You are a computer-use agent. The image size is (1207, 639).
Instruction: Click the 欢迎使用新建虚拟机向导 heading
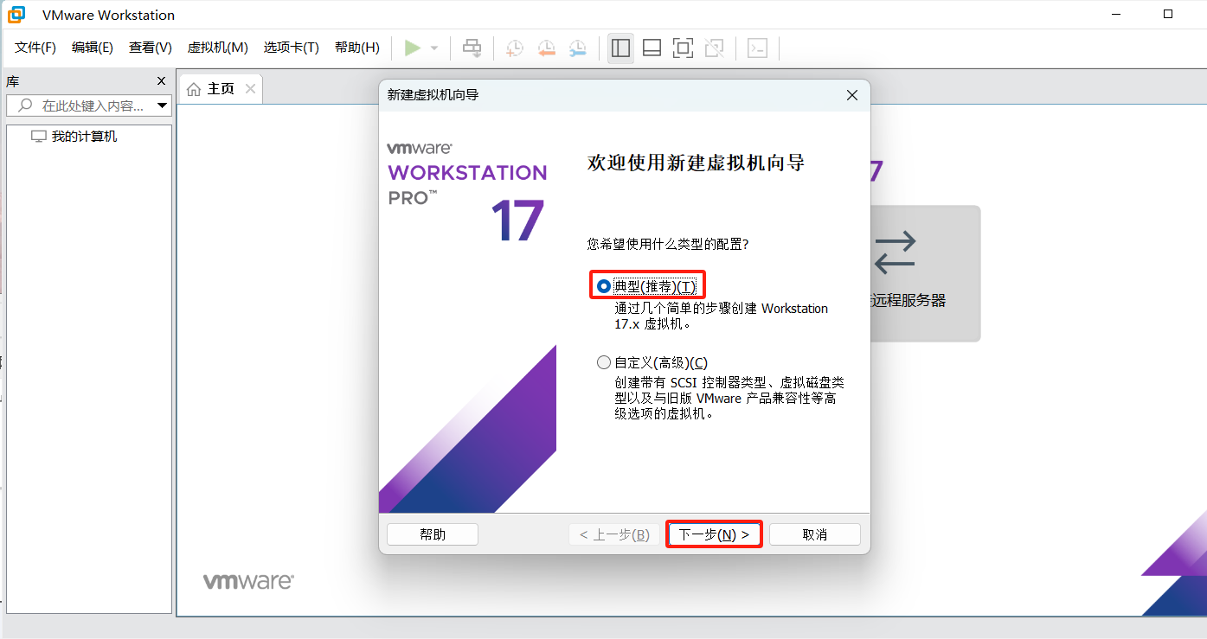coord(696,163)
